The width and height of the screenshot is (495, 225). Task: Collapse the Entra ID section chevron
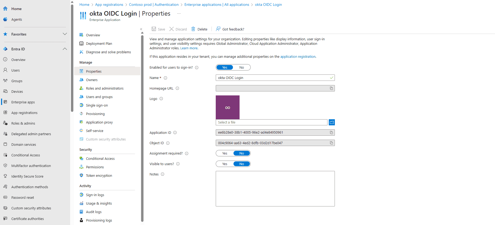pos(65,49)
